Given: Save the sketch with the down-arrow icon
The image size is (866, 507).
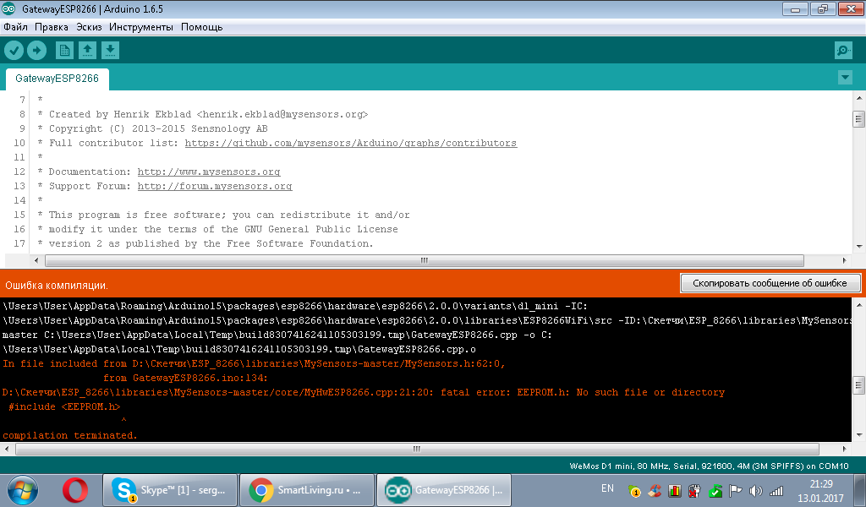Looking at the screenshot, I should click(110, 50).
